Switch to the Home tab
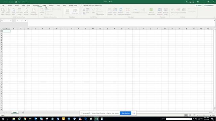The height and width of the screenshot is (121, 216). tap(10, 5)
